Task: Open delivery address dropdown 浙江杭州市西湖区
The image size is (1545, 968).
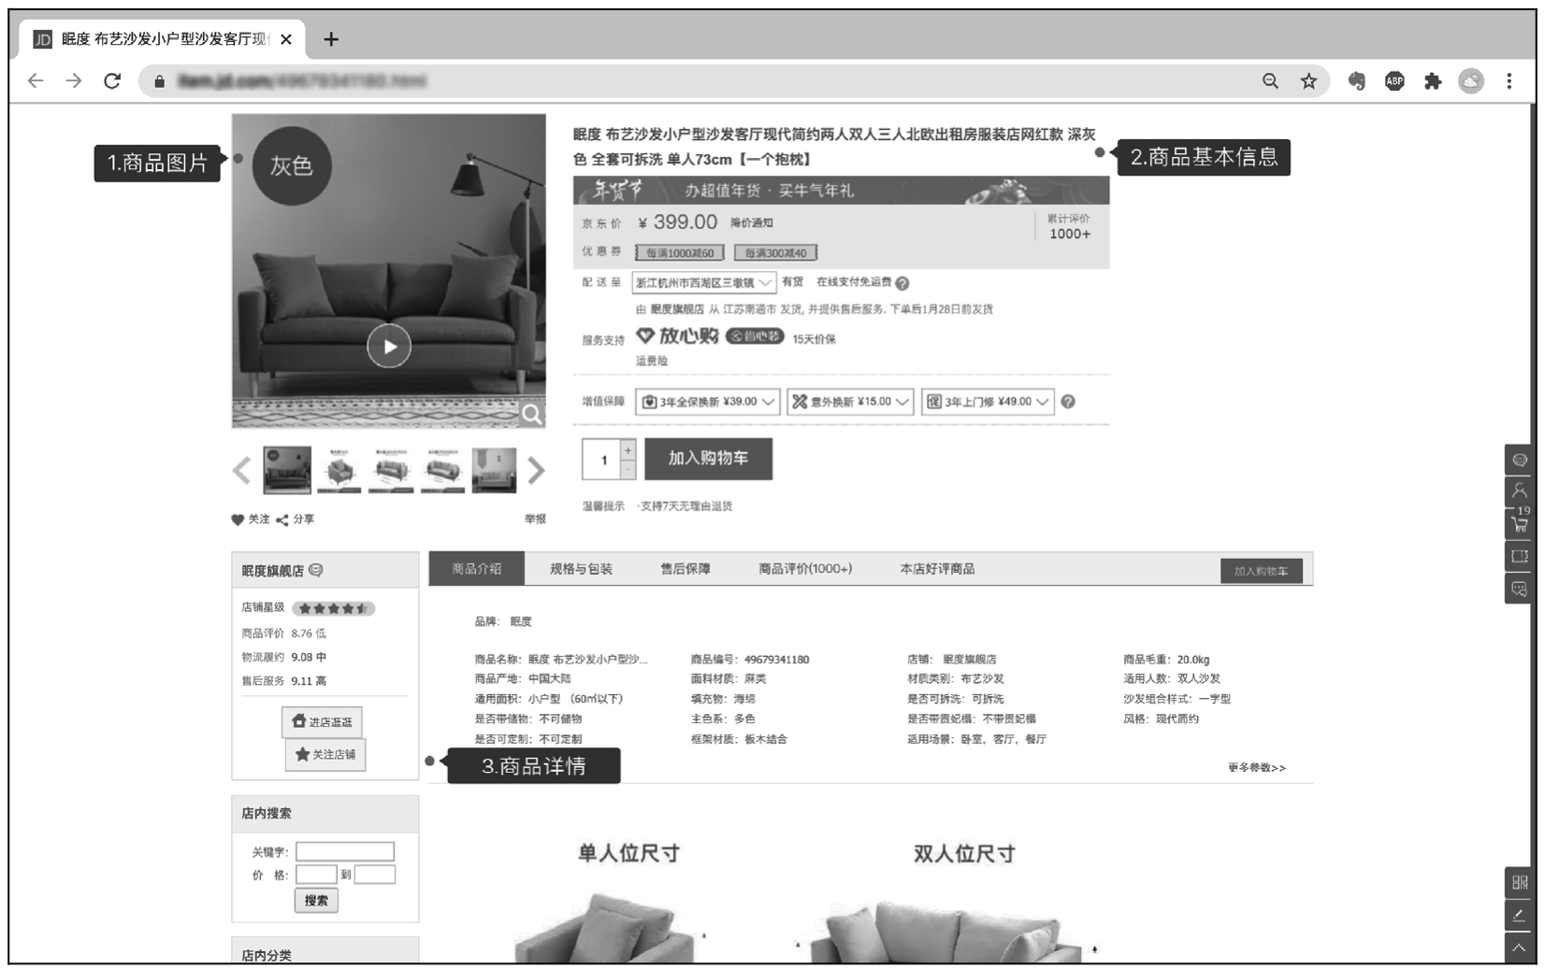Action: (x=703, y=282)
